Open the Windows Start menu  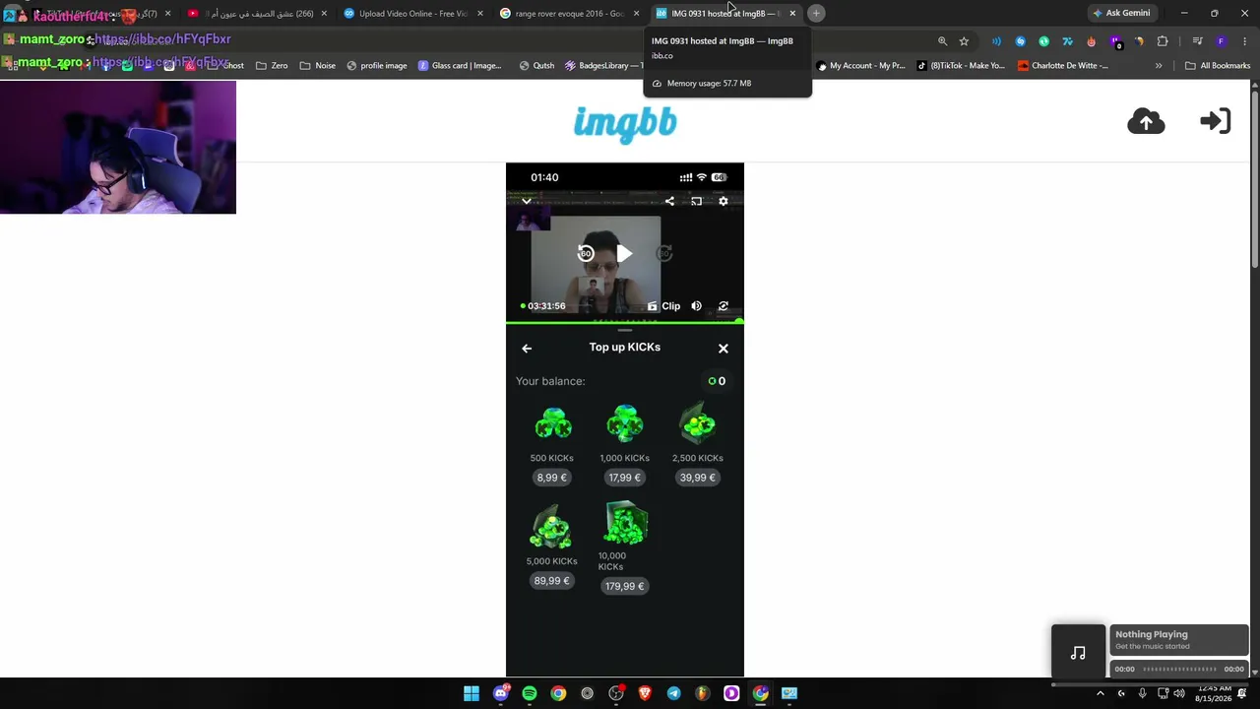pyautogui.click(x=472, y=693)
